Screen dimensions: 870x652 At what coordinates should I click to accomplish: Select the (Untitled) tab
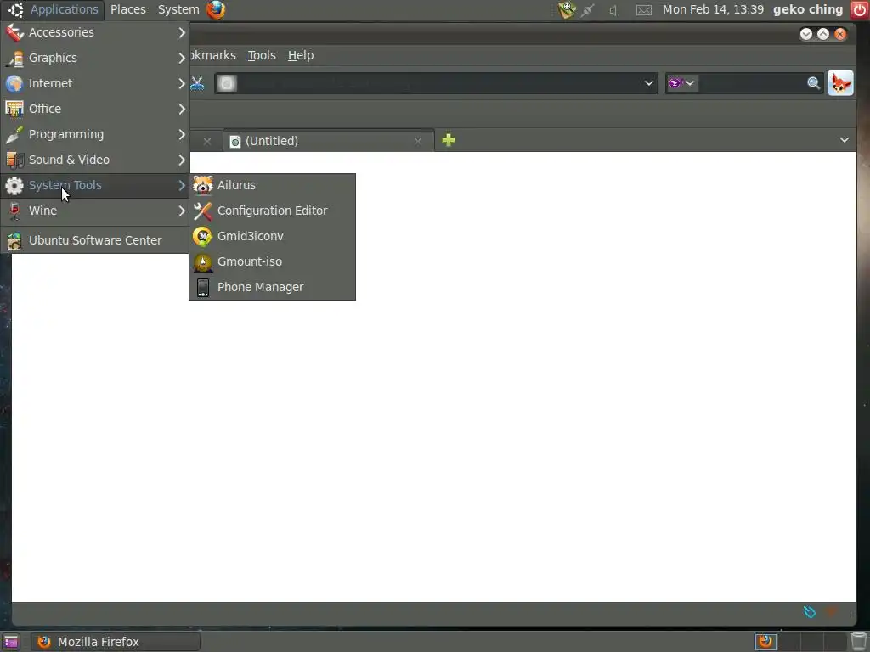[x=329, y=141]
